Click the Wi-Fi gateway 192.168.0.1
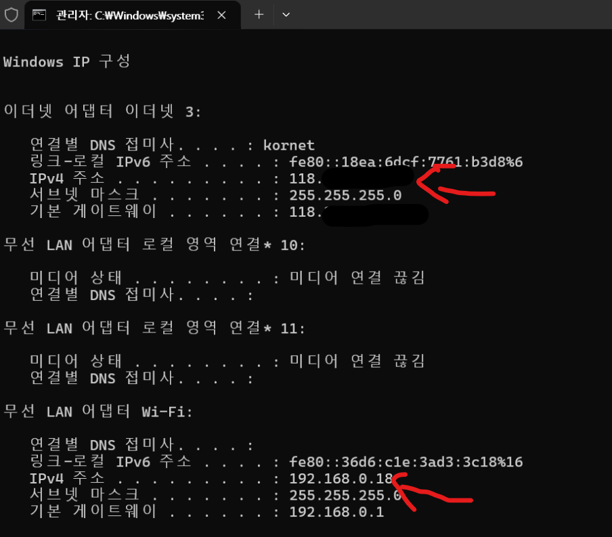612x537 pixels. pyautogui.click(x=337, y=512)
